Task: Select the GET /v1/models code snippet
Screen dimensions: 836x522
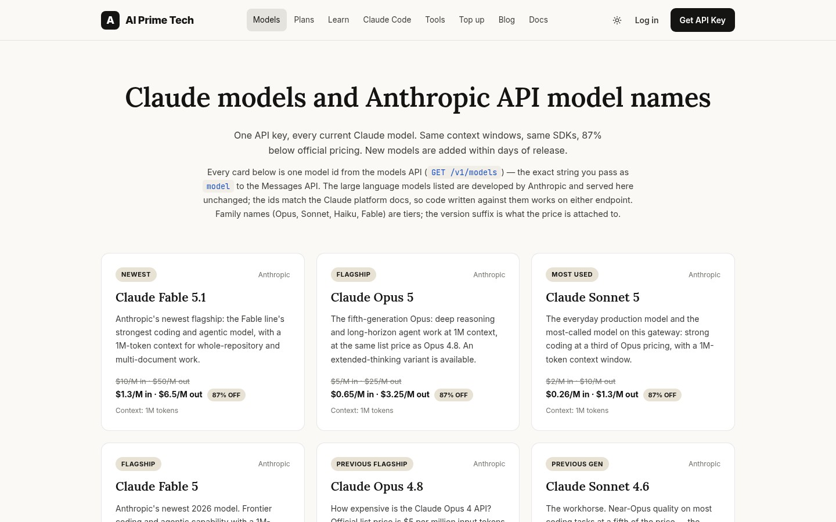Action: (464, 172)
